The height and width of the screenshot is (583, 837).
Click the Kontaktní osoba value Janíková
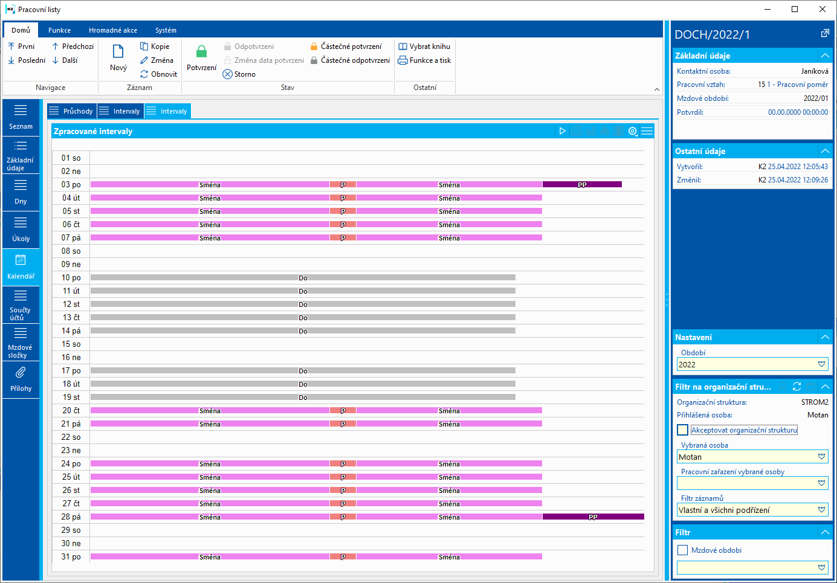coord(815,71)
